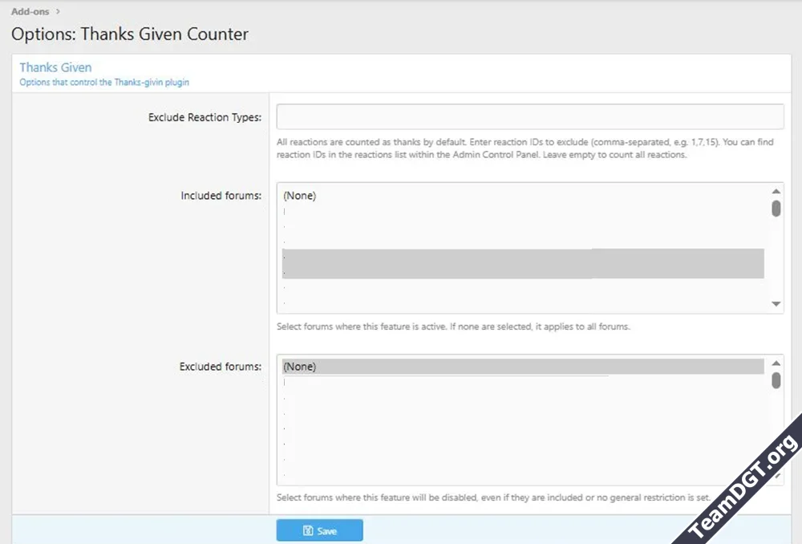Click Excluded forums scroll up arrow
802x544 pixels.
(x=776, y=363)
